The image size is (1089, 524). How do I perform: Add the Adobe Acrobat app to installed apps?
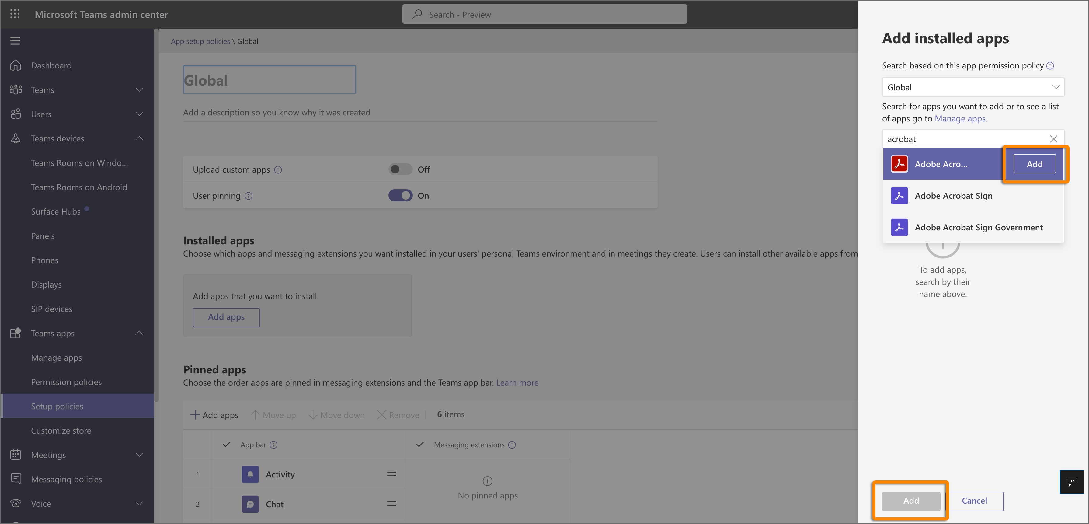pos(1034,164)
